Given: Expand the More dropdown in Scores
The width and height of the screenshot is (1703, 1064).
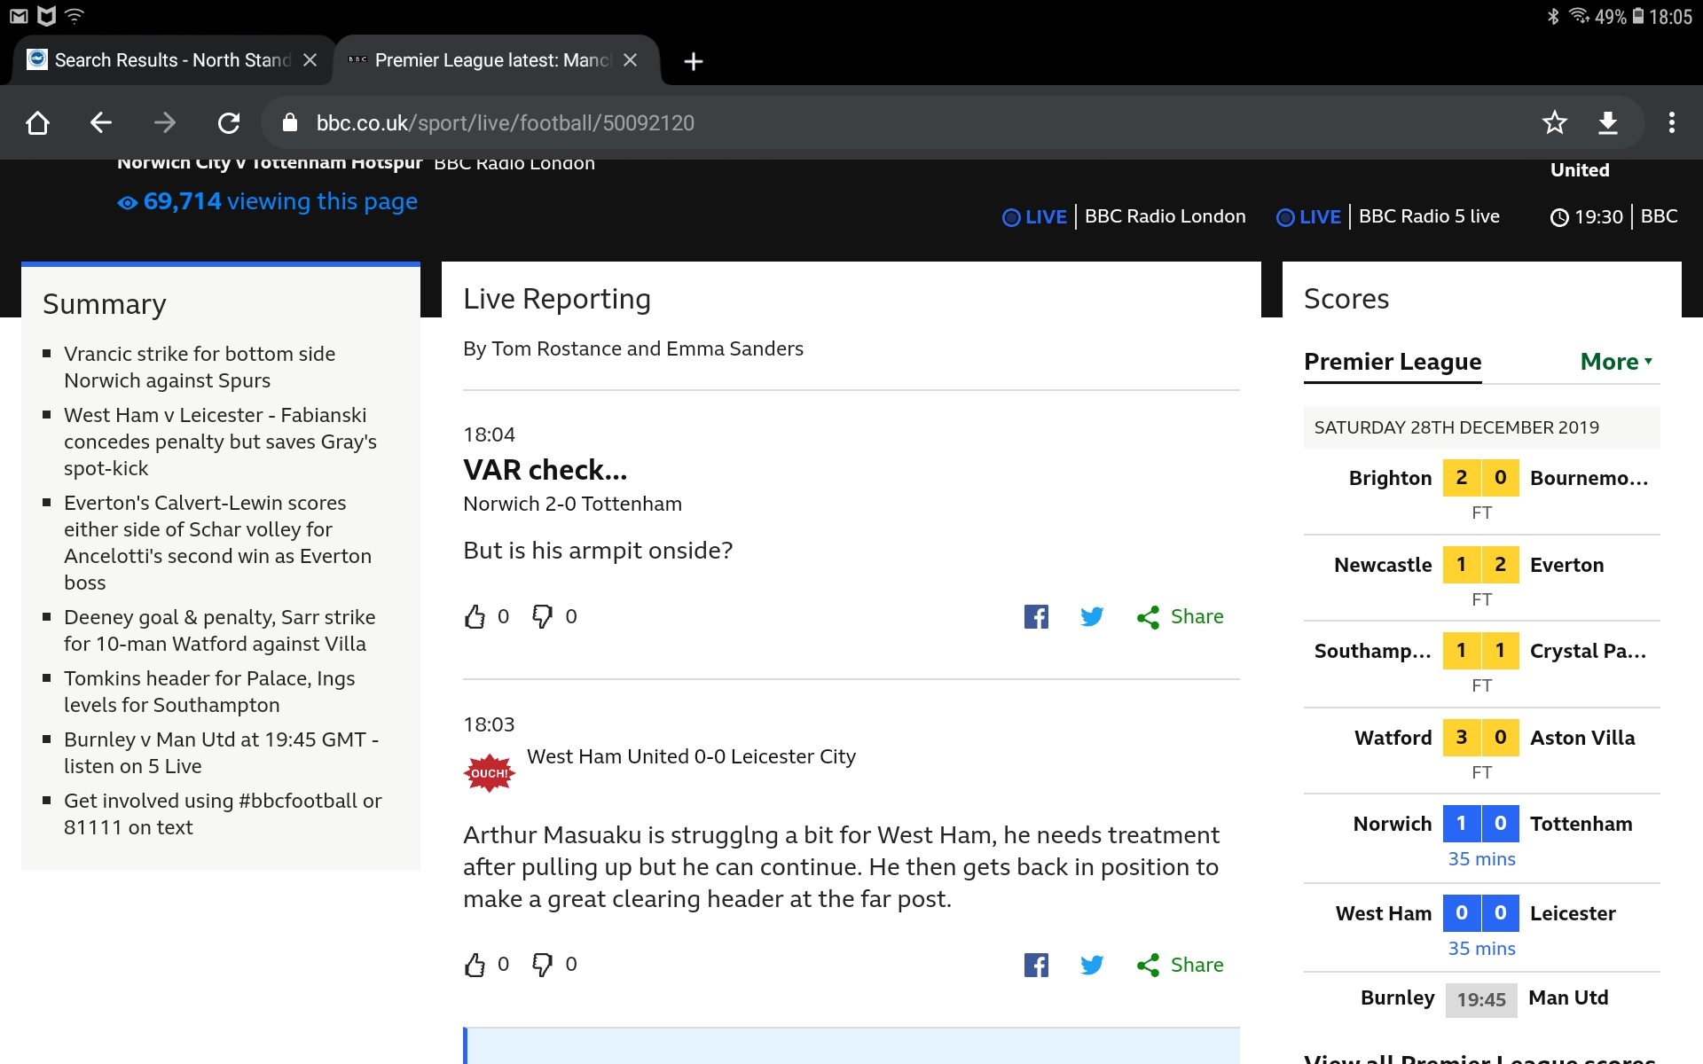Looking at the screenshot, I should click(x=1616, y=362).
